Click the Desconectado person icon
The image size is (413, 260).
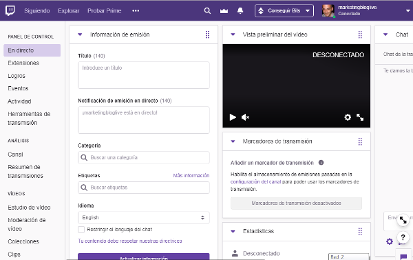[x=235, y=253]
